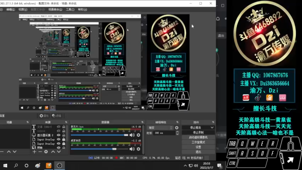Click 停止推流 stop streaming button
This screenshot has width=302, height=170.
pyautogui.click(x=196, y=128)
